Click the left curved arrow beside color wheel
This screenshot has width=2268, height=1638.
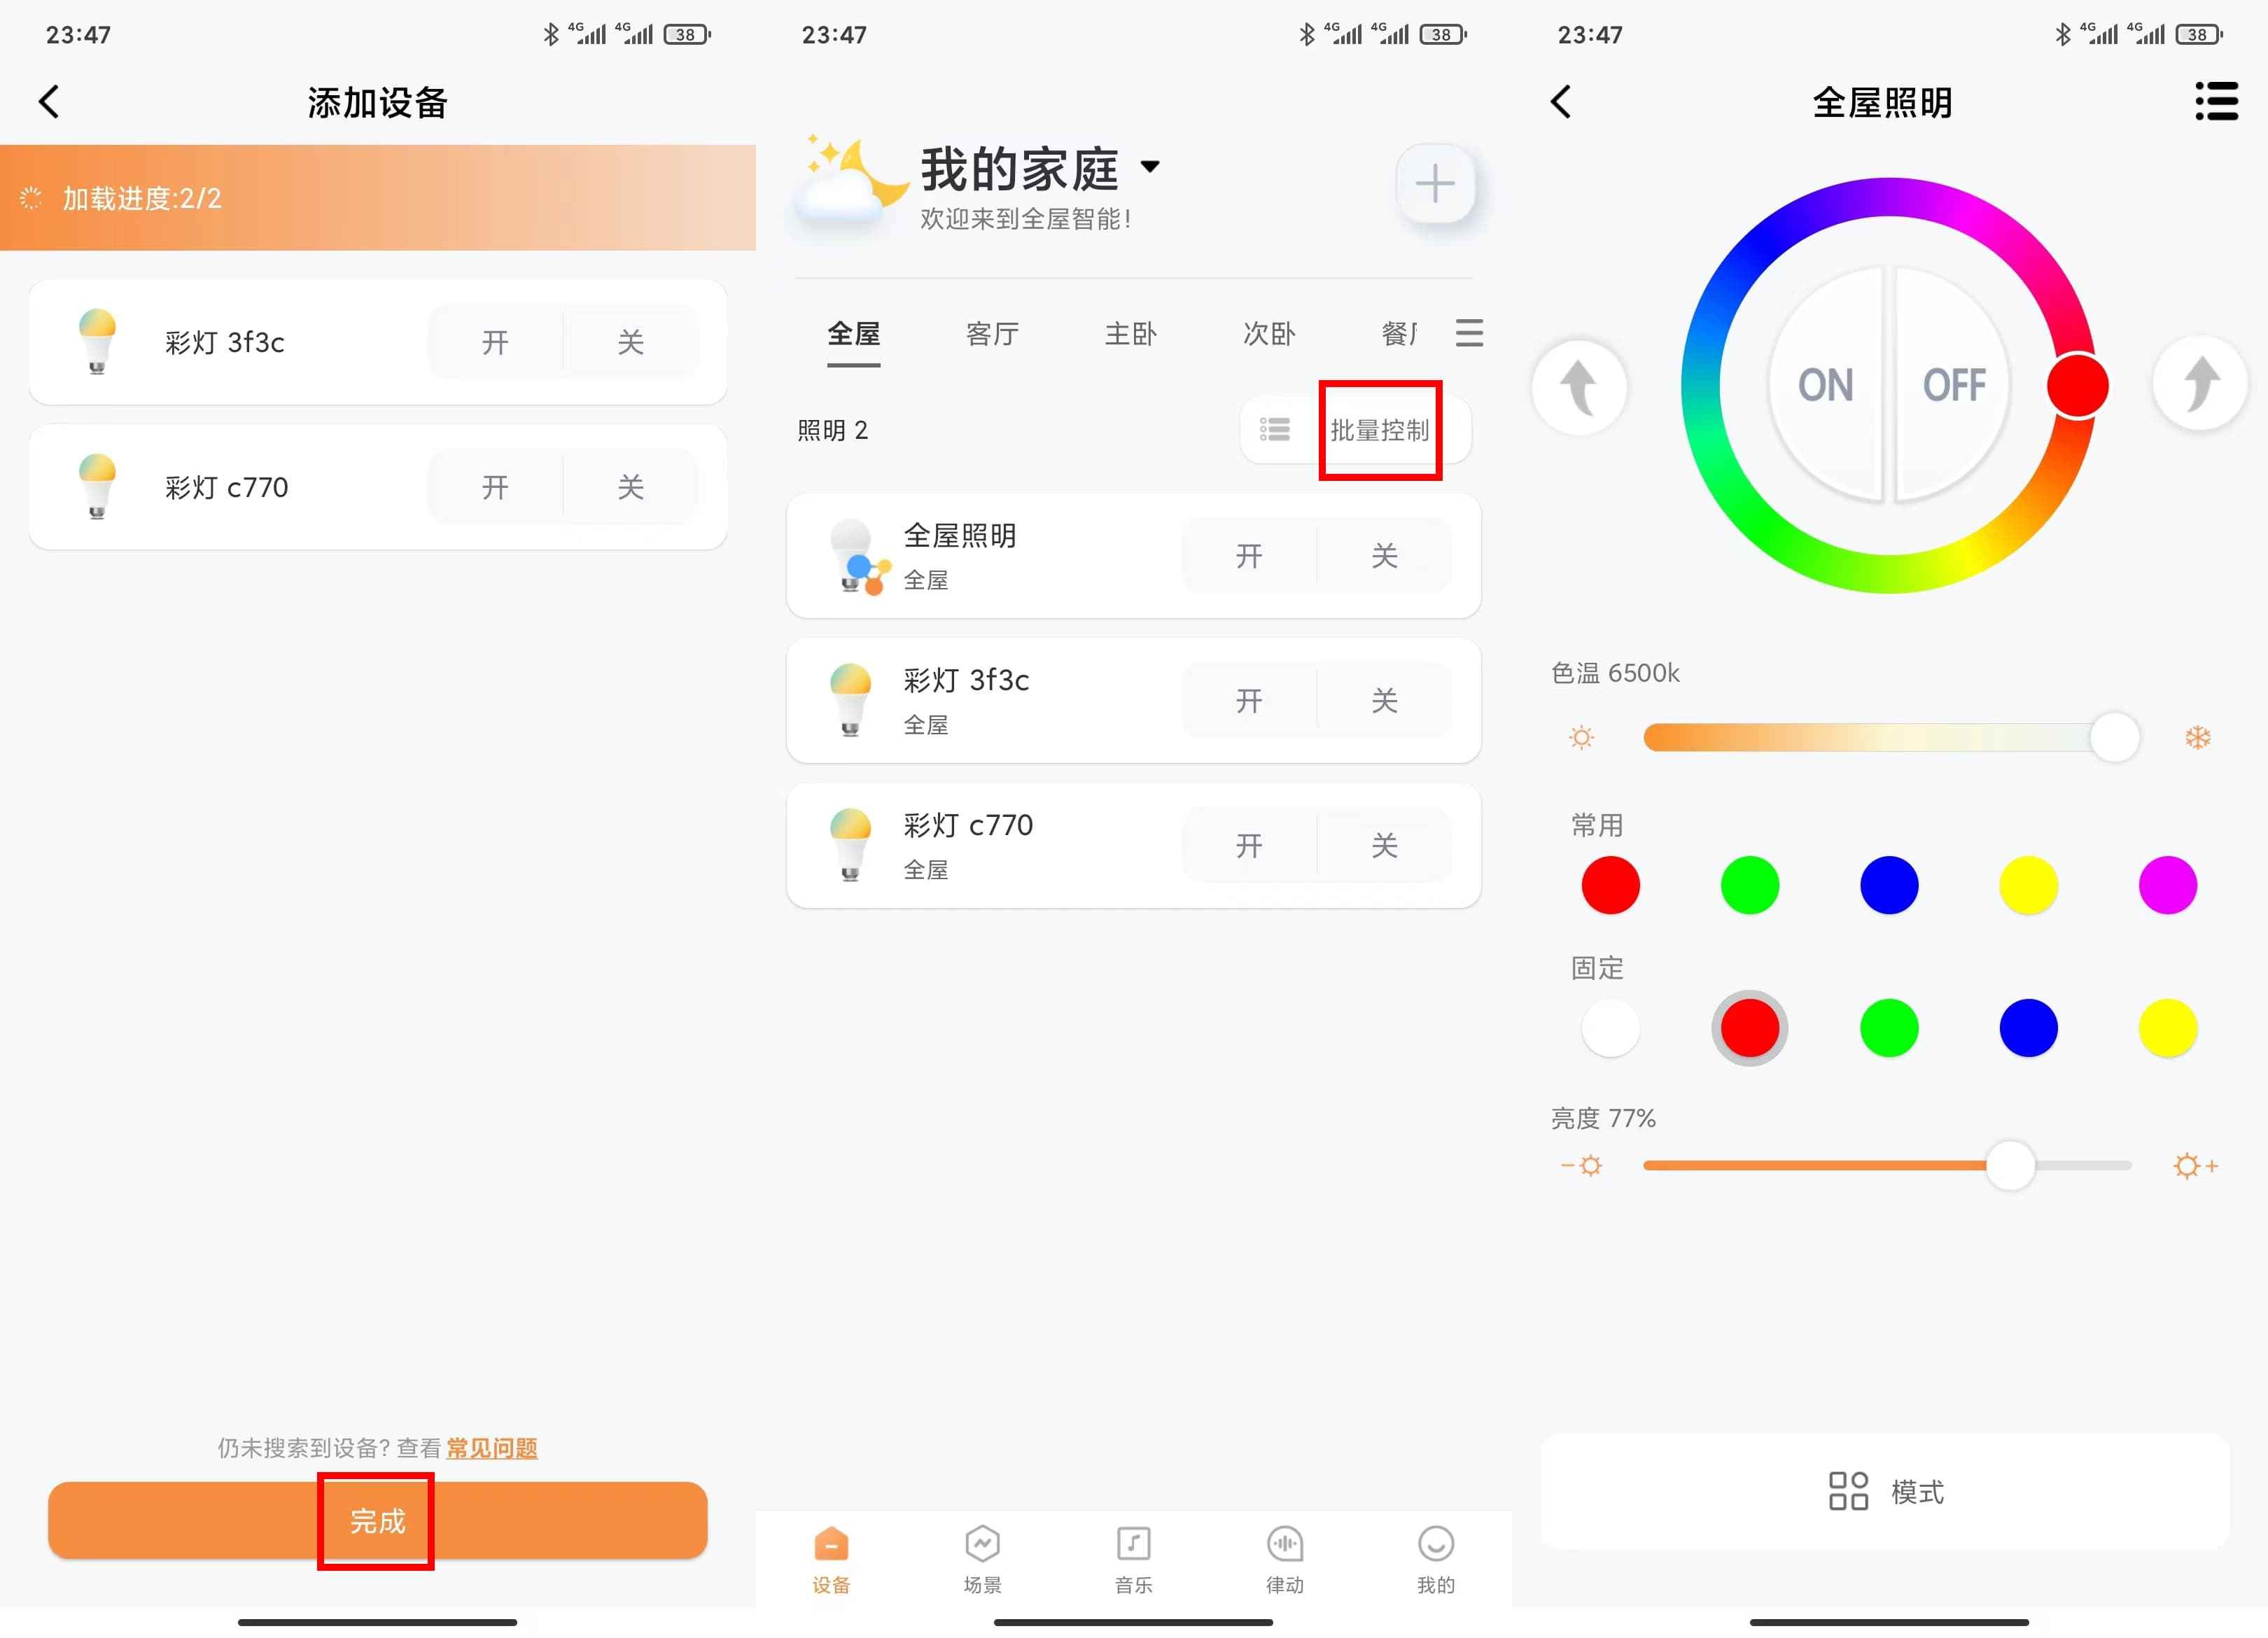click(1579, 387)
